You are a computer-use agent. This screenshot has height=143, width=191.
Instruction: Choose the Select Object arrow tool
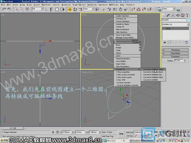(x=46, y=9)
